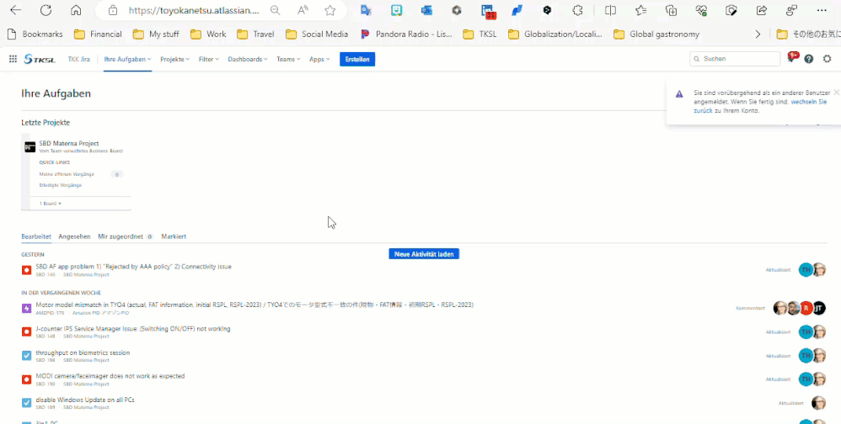
Task: Open Jira notifications bell icon
Action: pos(791,59)
